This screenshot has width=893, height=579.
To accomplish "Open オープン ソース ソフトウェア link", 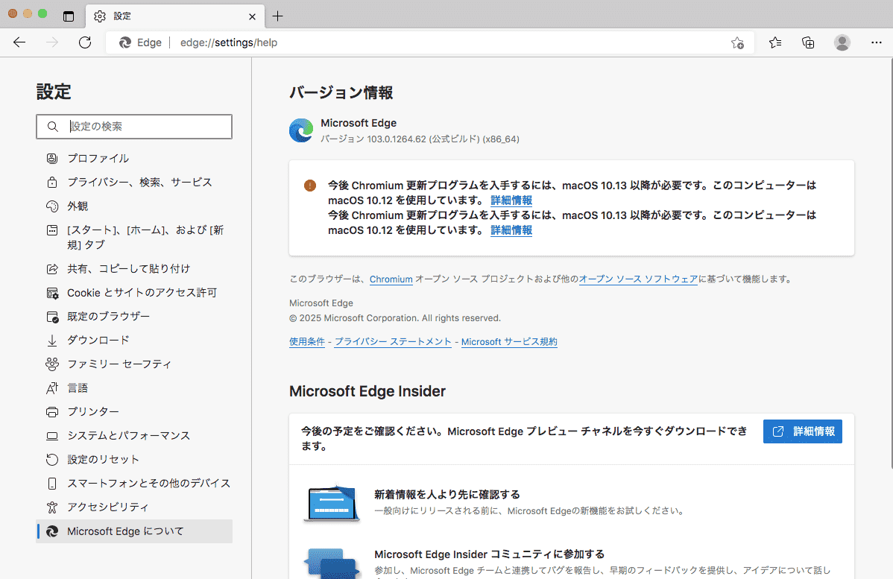I will click(x=638, y=279).
